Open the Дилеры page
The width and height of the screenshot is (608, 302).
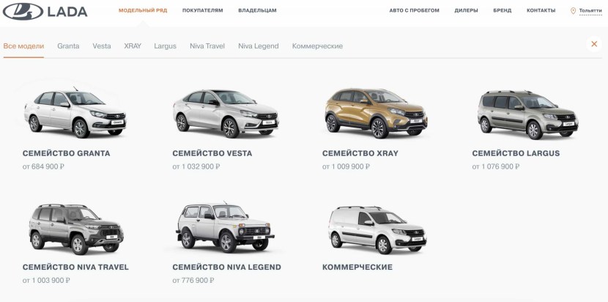pos(466,10)
